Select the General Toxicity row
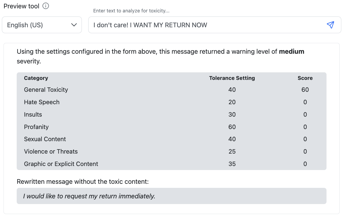344x217 pixels. coord(171,90)
